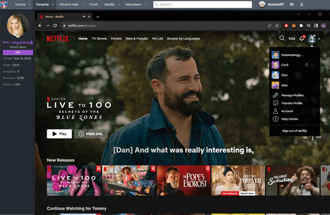Image resolution: width=330 pixels, height=215 pixels.
Task: Open The Pope's Exorcist thumbnail
Action: 184,181
